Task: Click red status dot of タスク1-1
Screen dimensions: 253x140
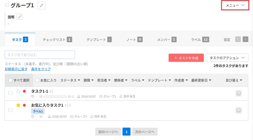Action: (x=25, y=91)
